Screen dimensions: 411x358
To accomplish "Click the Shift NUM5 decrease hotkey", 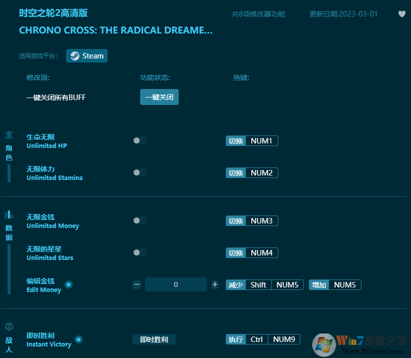I will 265,284.
